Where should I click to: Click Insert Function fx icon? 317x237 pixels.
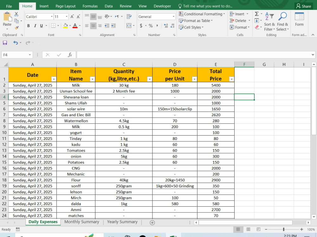click(70, 55)
